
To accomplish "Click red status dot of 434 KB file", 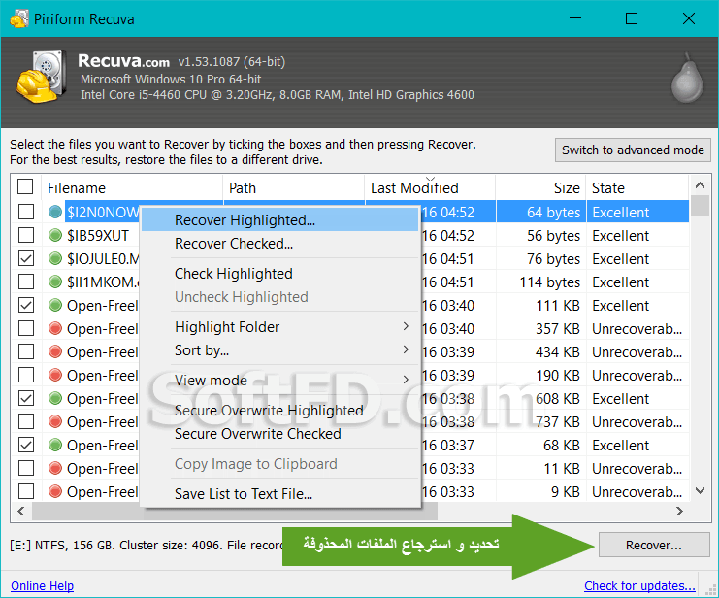I will point(55,352).
